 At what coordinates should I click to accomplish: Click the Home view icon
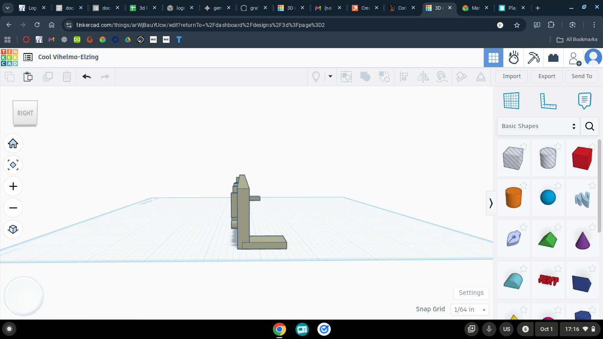13,143
